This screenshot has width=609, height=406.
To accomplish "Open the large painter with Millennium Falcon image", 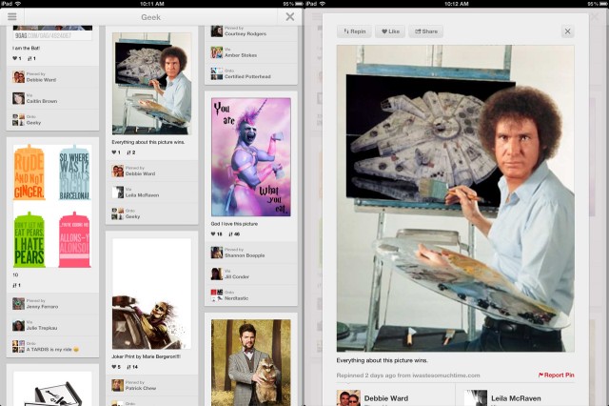I will [x=455, y=198].
